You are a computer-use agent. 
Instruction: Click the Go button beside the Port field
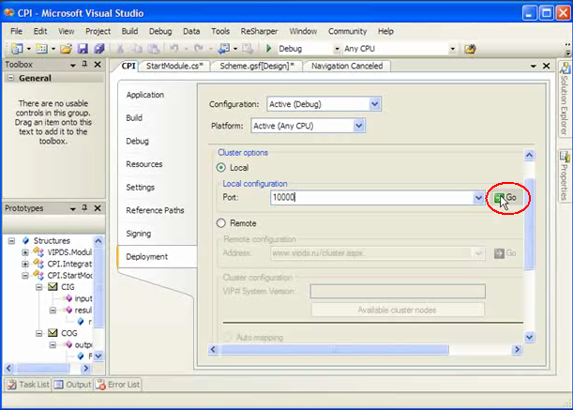(x=506, y=198)
